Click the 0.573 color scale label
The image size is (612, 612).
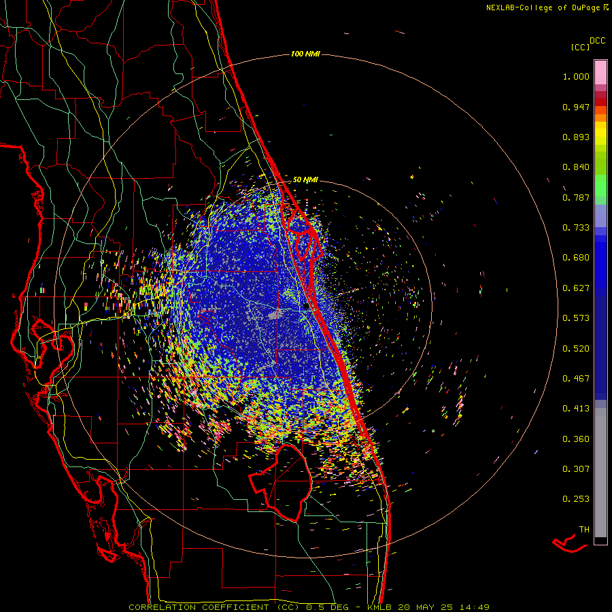[x=576, y=318]
